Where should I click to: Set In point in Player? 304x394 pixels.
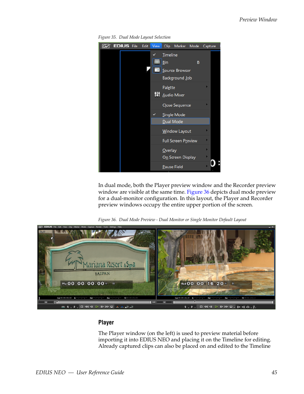68,307
